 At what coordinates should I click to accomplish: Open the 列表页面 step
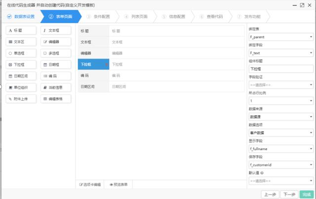[x=136, y=16]
